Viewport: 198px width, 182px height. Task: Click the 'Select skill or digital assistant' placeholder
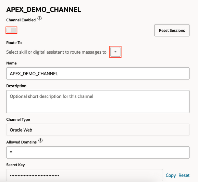pyautogui.click(x=56, y=52)
